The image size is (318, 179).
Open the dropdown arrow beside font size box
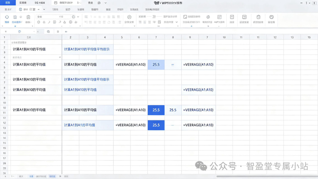[78, 17]
